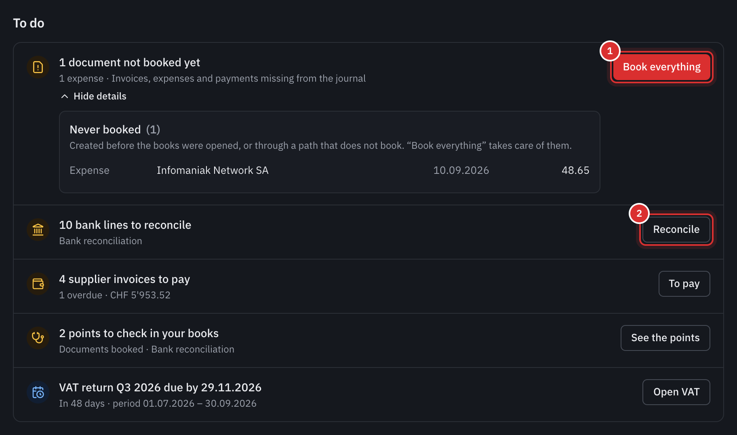This screenshot has width=737, height=435.
Task: Click the bank building icon
Action: click(x=38, y=230)
